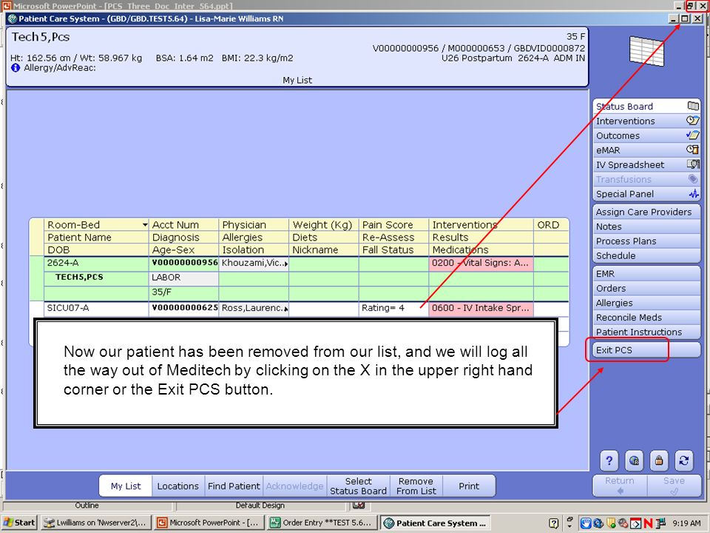This screenshot has width=710, height=533.
Task: Open the eMAR panel
Action: click(x=646, y=150)
